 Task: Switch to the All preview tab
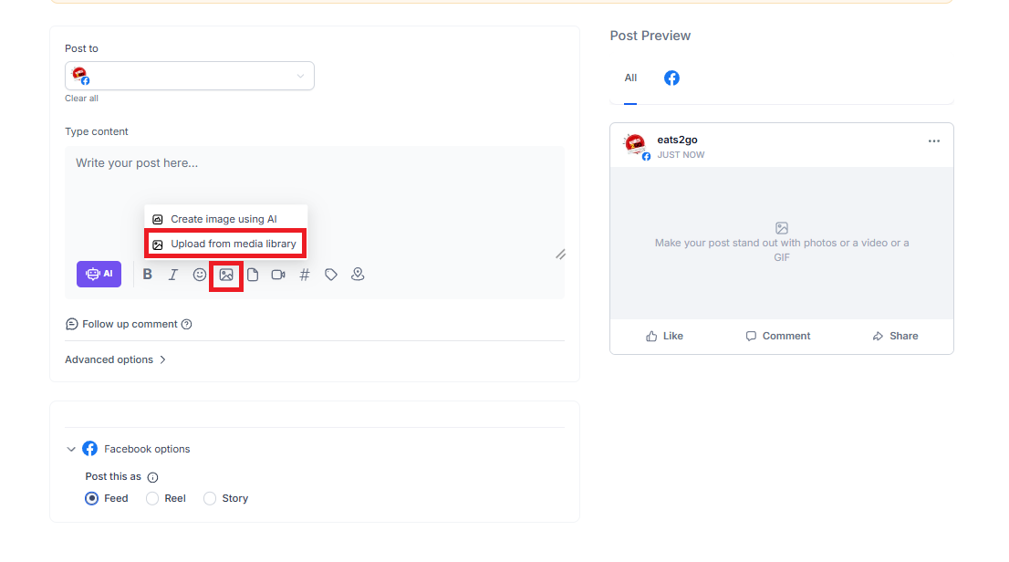coord(630,78)
